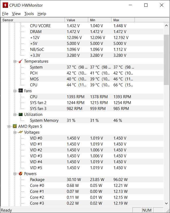Click the Sensor column header
170x213 pixels.
[33, 20]
